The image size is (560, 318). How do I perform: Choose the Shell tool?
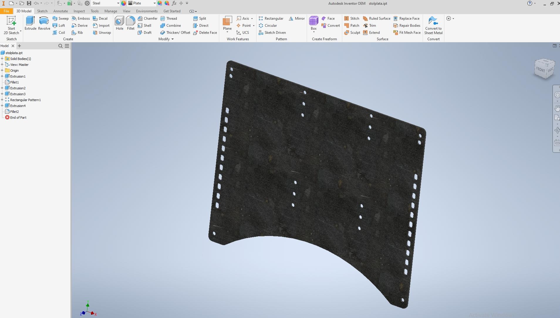[x=144, y=25]
